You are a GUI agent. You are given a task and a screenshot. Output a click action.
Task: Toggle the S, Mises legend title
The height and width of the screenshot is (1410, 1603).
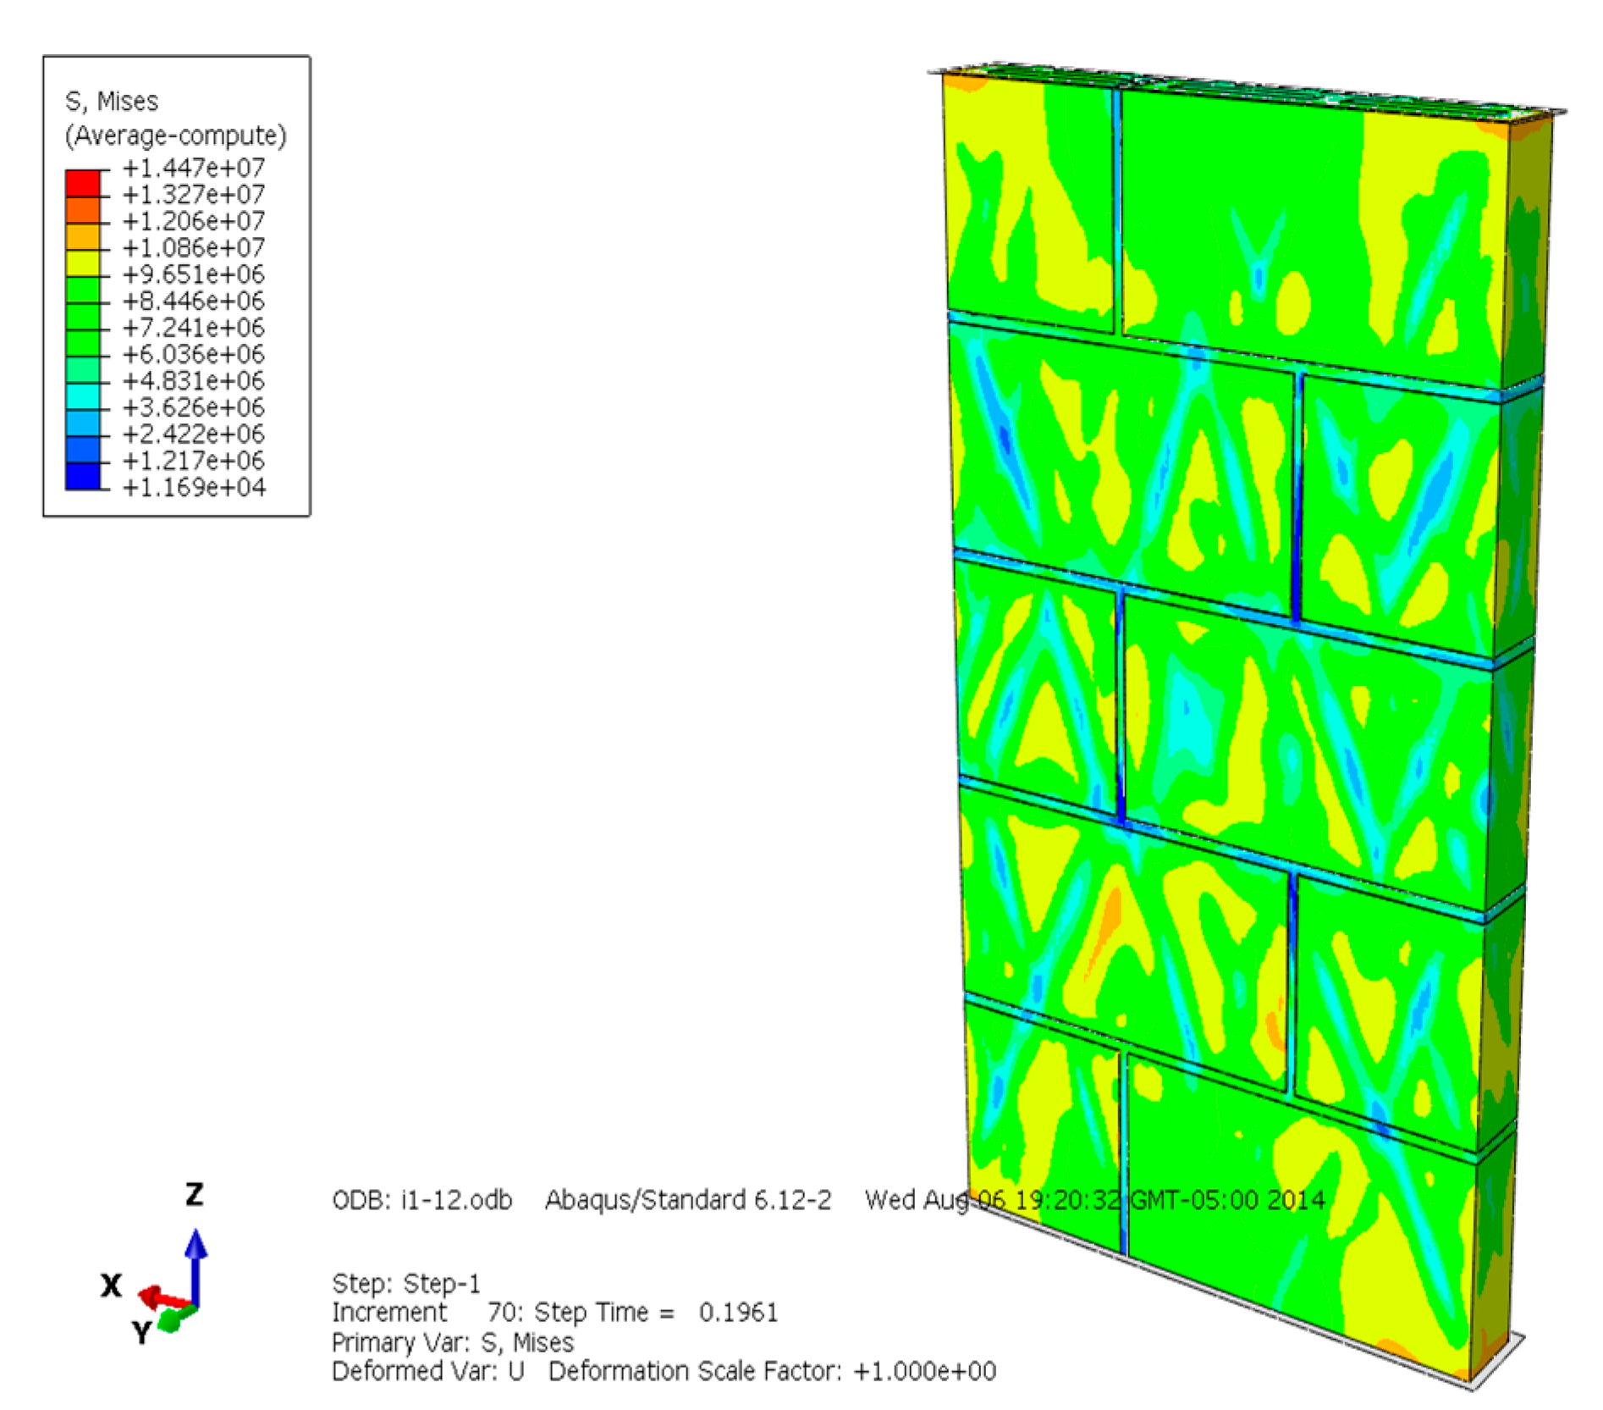[x=111, y=102]
